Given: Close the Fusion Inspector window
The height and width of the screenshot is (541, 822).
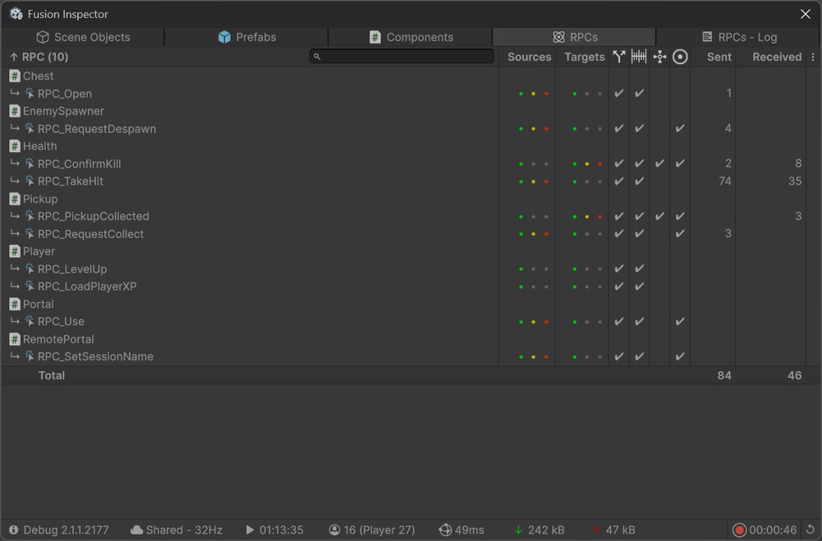Looking at the screenshot, I should (806, 14).
